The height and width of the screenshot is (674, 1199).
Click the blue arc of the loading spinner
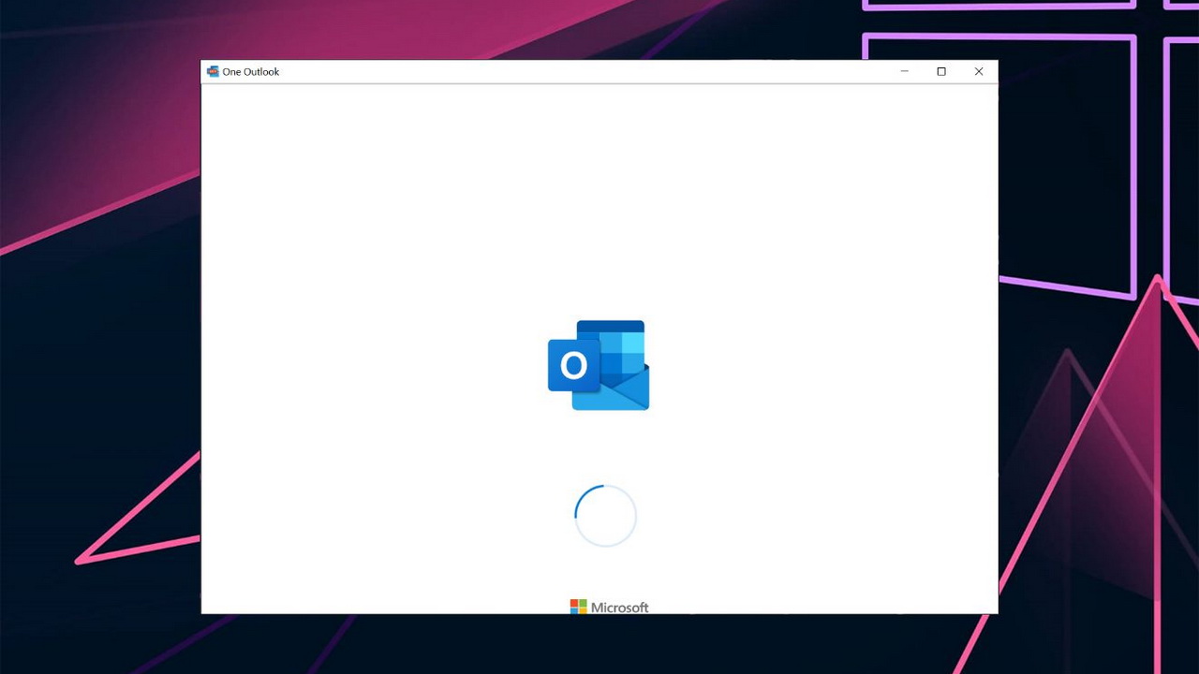tap(582, 501)
